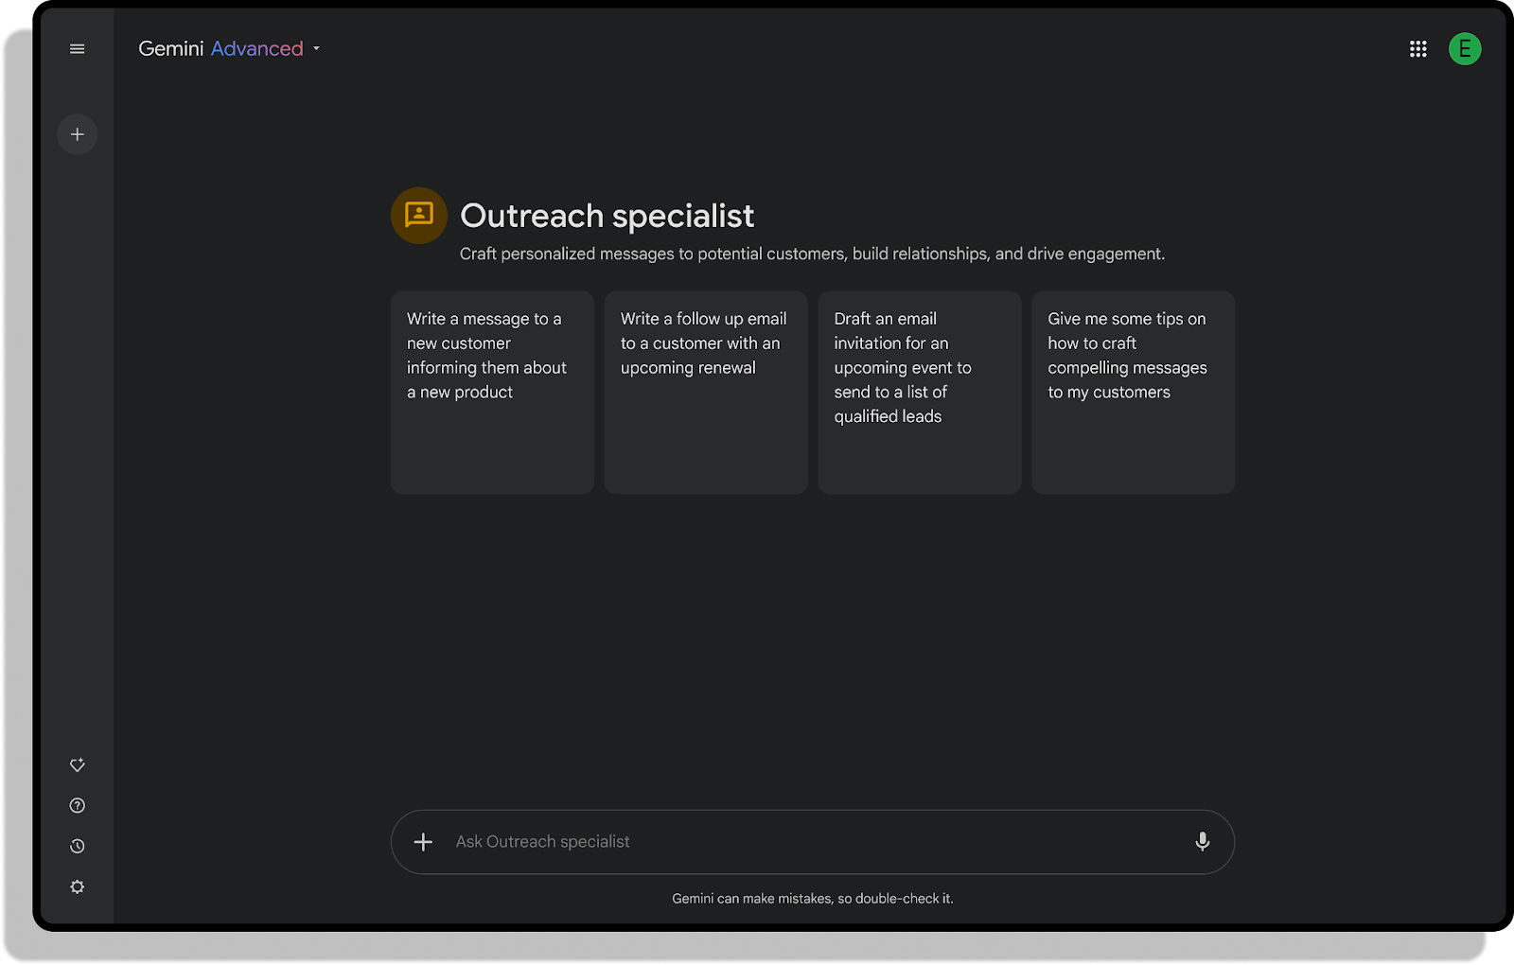This screenshot has height=965, width=1514.
Task: Select 'Draft an email invitation' suggestion card
Action: [920, 392]
